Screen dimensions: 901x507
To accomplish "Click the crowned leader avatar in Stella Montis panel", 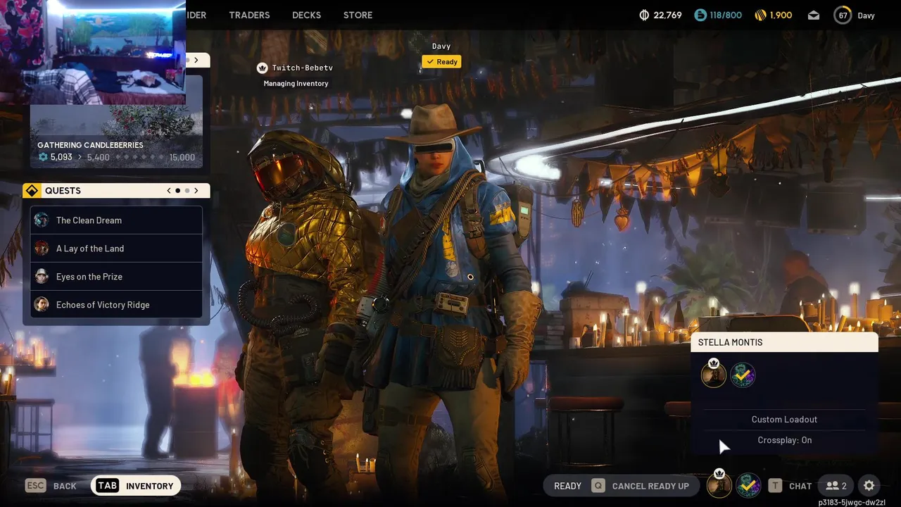I will (x=714, y=374).
